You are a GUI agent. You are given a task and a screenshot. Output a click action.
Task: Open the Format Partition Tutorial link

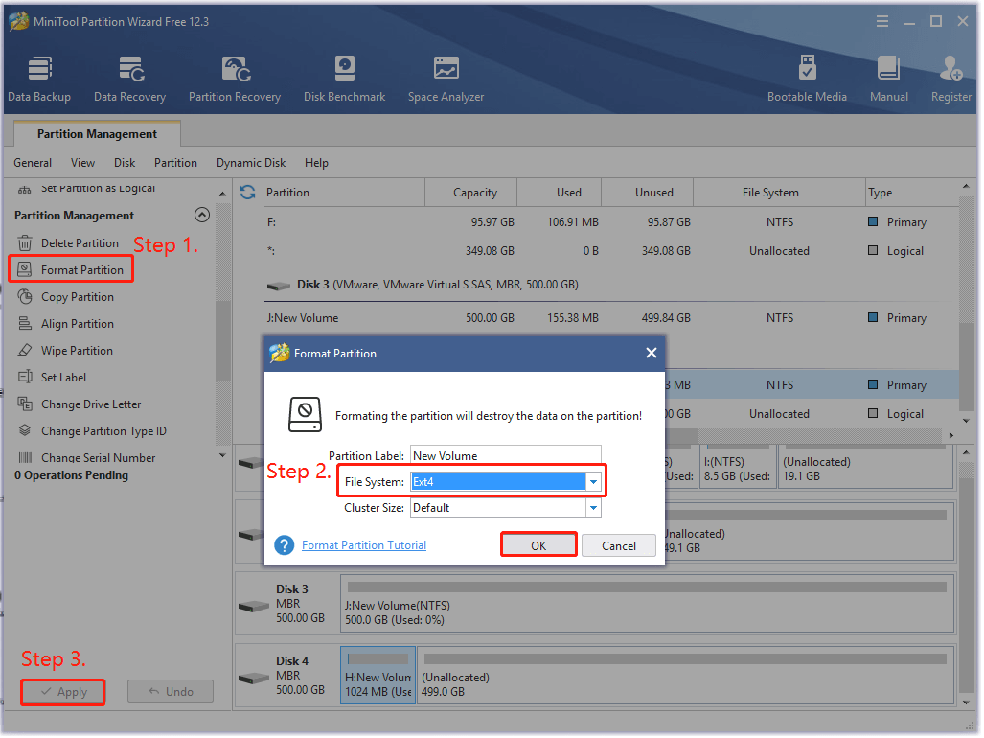364,546
